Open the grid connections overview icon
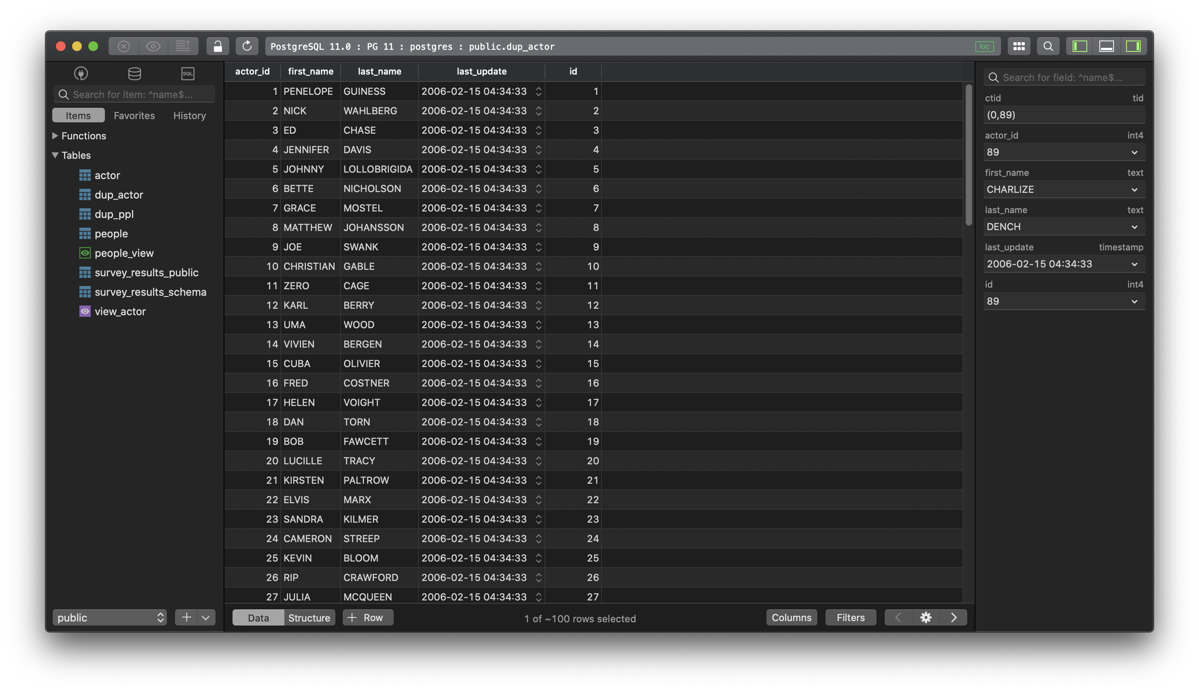The width and height of the screenshot is (1199, 692). (x=1018, y=46)
